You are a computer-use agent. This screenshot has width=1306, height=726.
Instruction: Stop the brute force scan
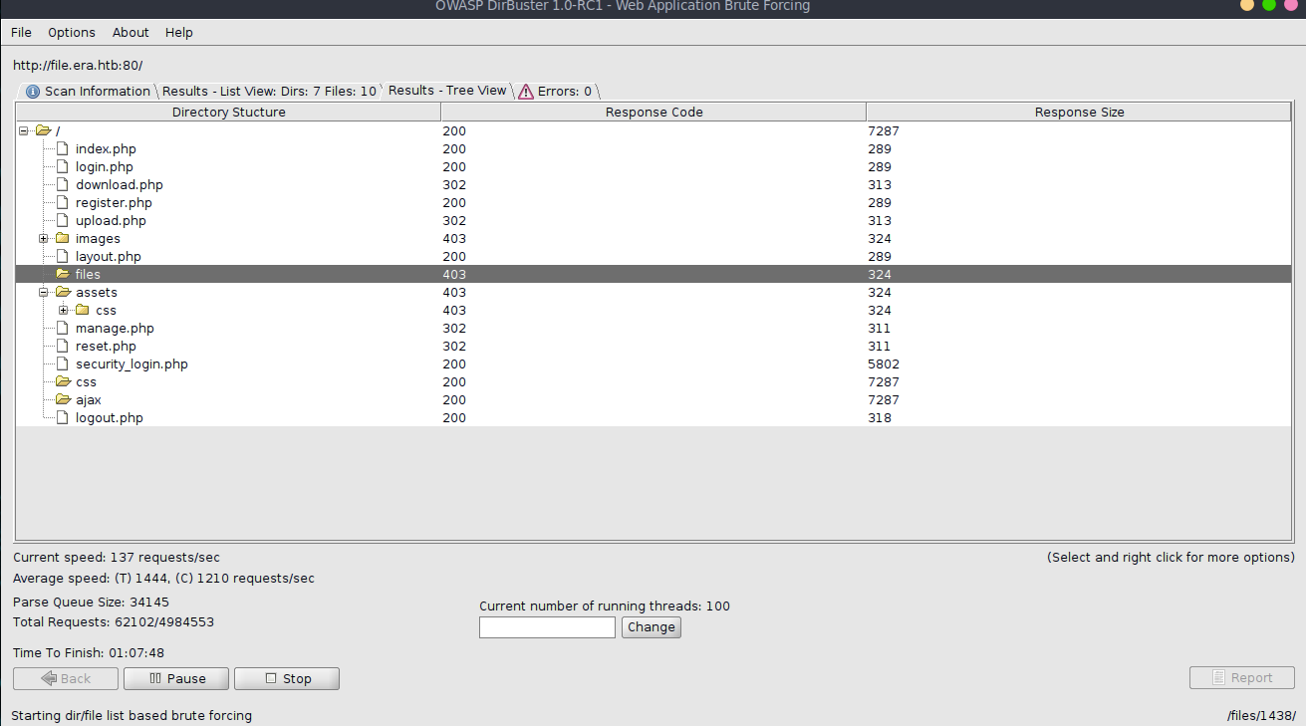[287, 679]
